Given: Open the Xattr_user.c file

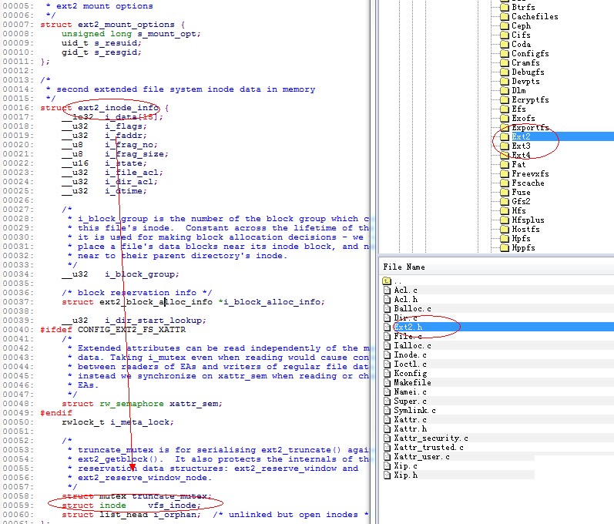Looking at the screenshot, I should (x=421, y=457).
